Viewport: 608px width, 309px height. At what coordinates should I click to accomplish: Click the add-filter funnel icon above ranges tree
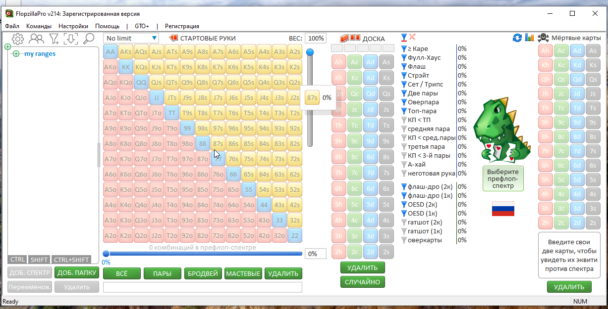tap(54, 39)
